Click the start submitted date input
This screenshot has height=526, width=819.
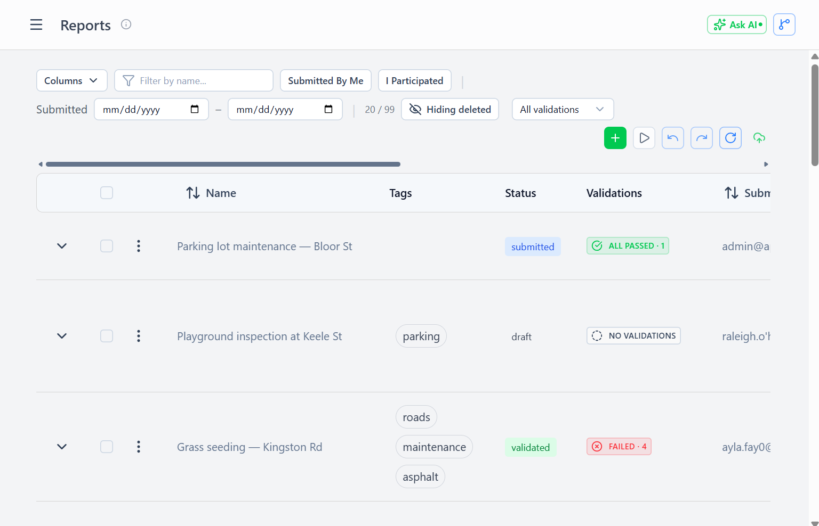pyautogui.click(x=151, y=109)
